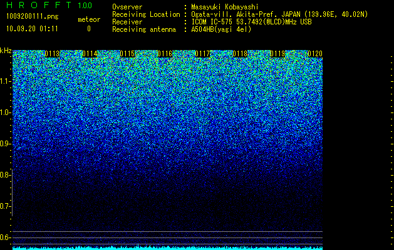
Task: Click the 1.0 kHz axis label
Action: [5, 112]
